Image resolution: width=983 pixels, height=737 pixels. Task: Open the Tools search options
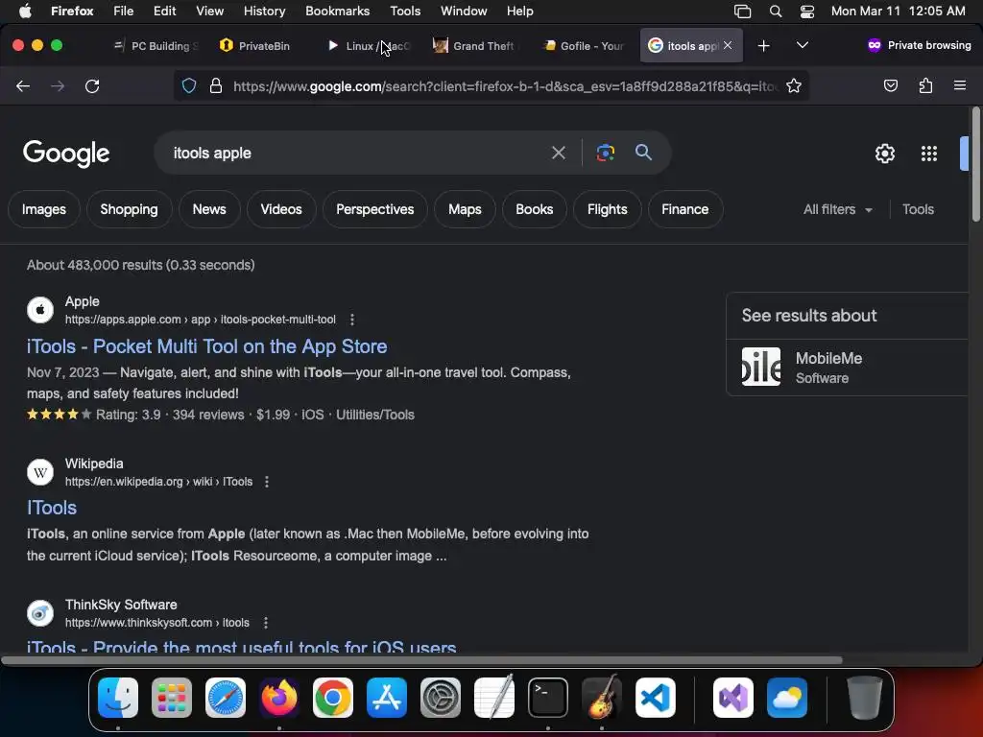[x=918, y=210]
